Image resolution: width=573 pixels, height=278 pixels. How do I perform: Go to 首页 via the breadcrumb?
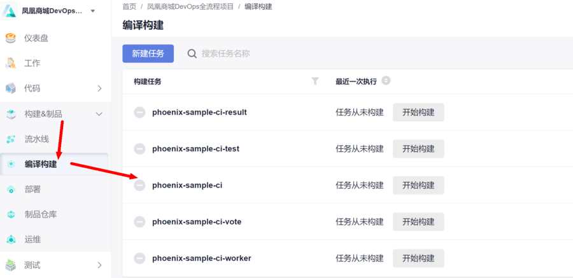click(x=129, y=6)
